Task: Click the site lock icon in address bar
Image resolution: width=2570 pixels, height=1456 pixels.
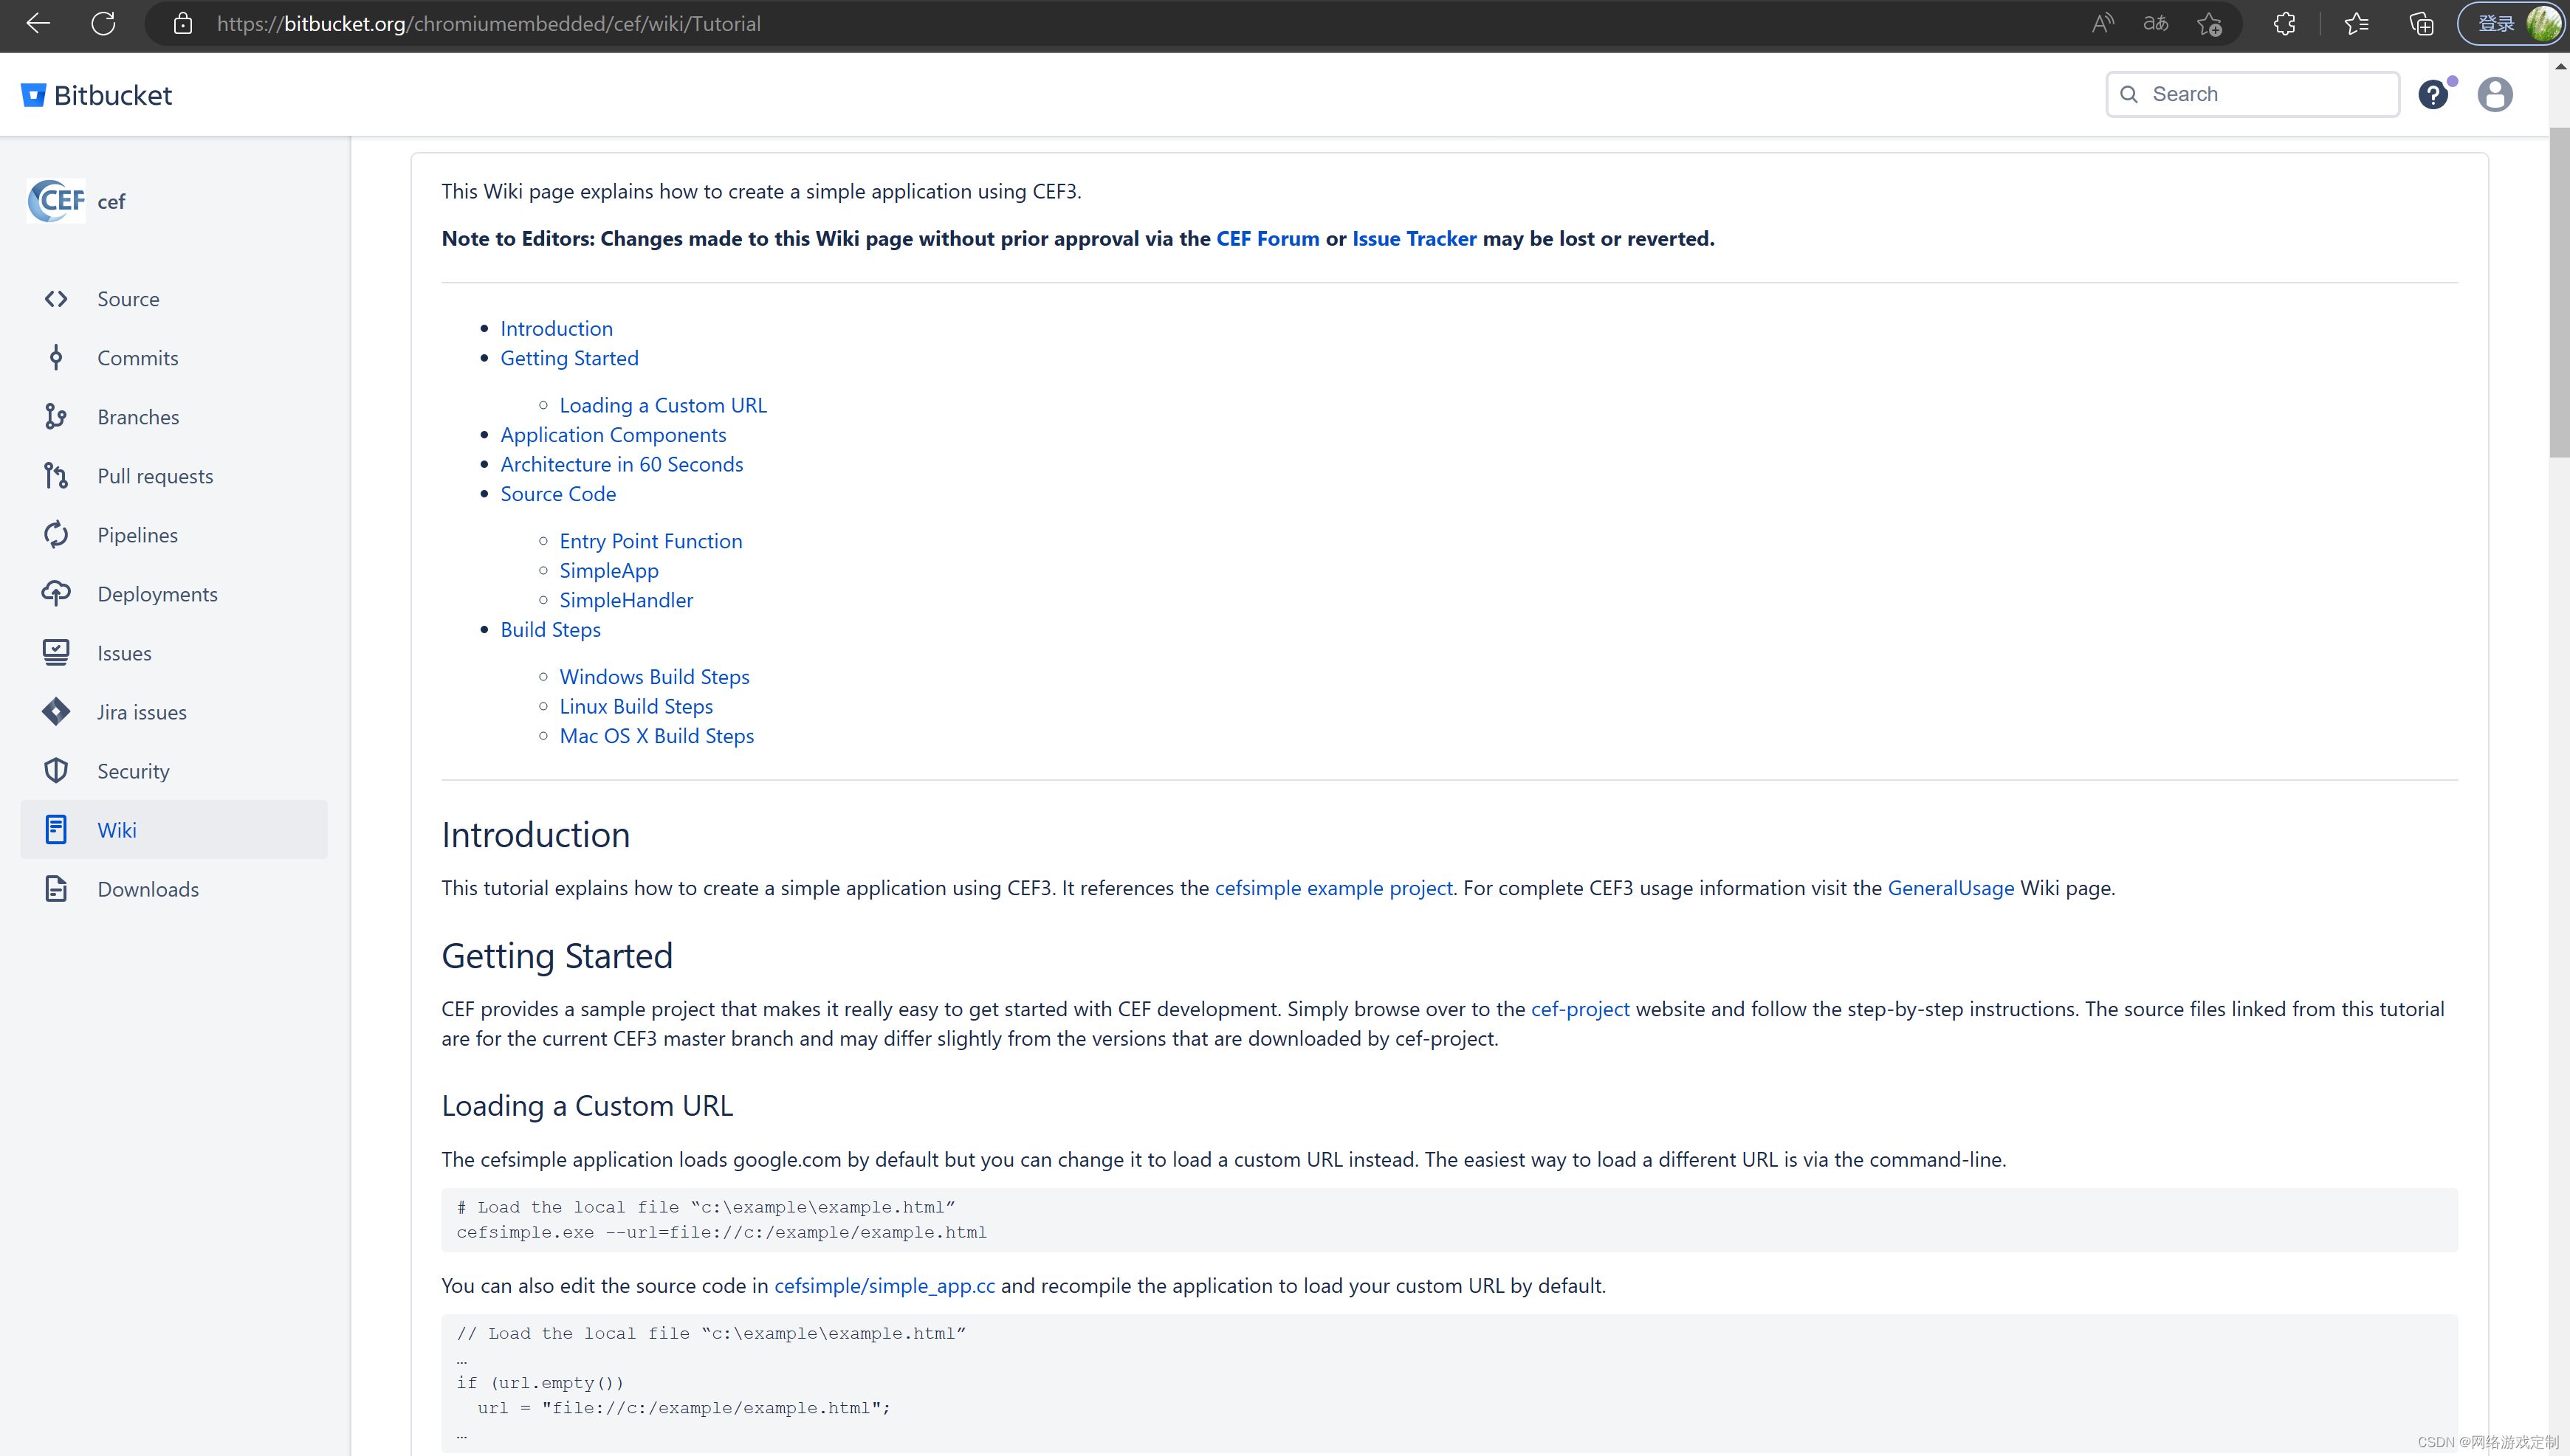Action: (182, 23)
